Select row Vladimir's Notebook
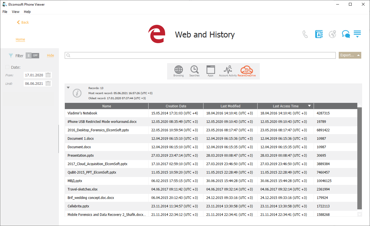 [x=211, y=113]
